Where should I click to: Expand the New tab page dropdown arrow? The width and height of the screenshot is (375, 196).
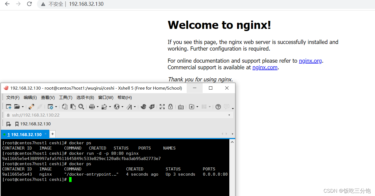point(197,107)
